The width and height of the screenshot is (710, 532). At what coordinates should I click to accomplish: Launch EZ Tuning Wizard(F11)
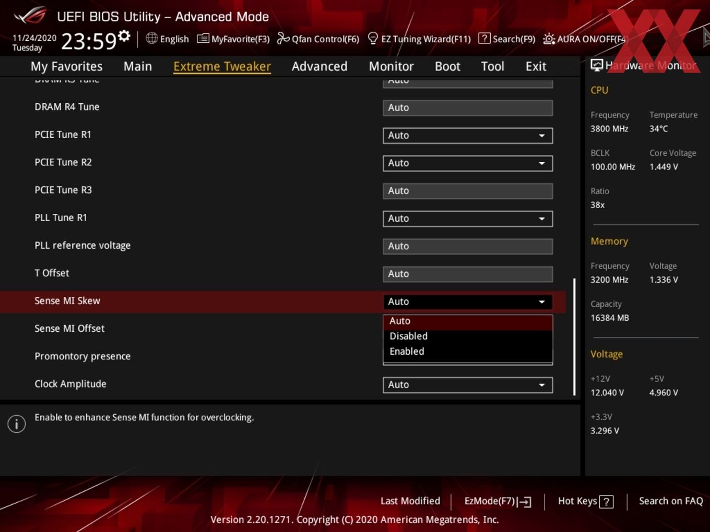click(419, 39)
